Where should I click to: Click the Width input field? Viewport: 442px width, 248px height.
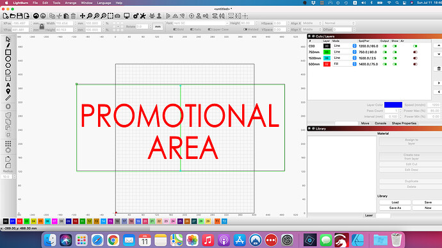(64, 24)
